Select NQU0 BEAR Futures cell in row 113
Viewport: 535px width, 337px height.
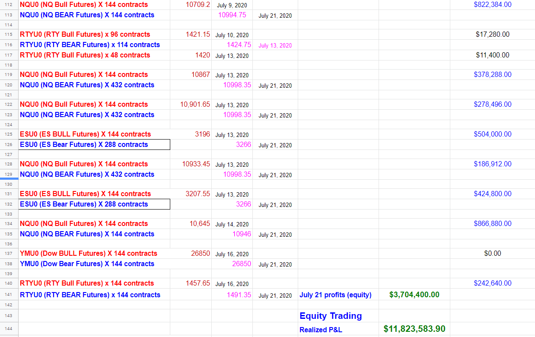[x=94, y=15]
